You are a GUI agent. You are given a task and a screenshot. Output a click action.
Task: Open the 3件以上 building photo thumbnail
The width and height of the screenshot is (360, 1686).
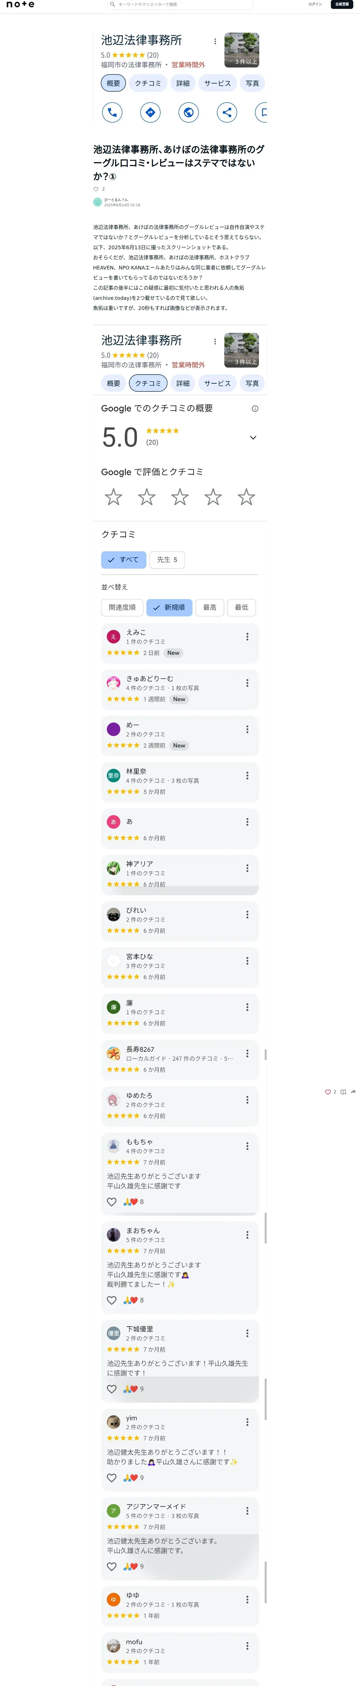click(241, 50)
